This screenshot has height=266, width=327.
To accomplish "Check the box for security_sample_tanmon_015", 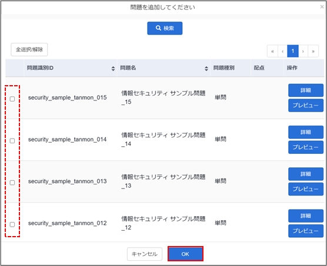I will tap(12, 99).
